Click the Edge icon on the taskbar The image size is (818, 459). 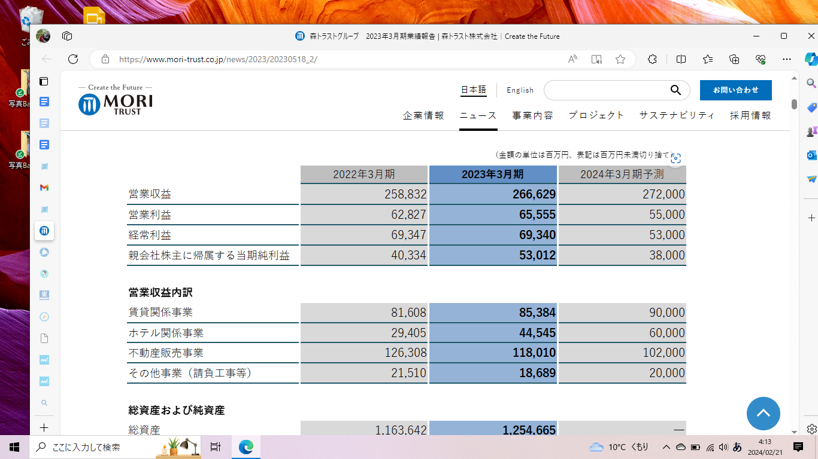pos(246,446)
